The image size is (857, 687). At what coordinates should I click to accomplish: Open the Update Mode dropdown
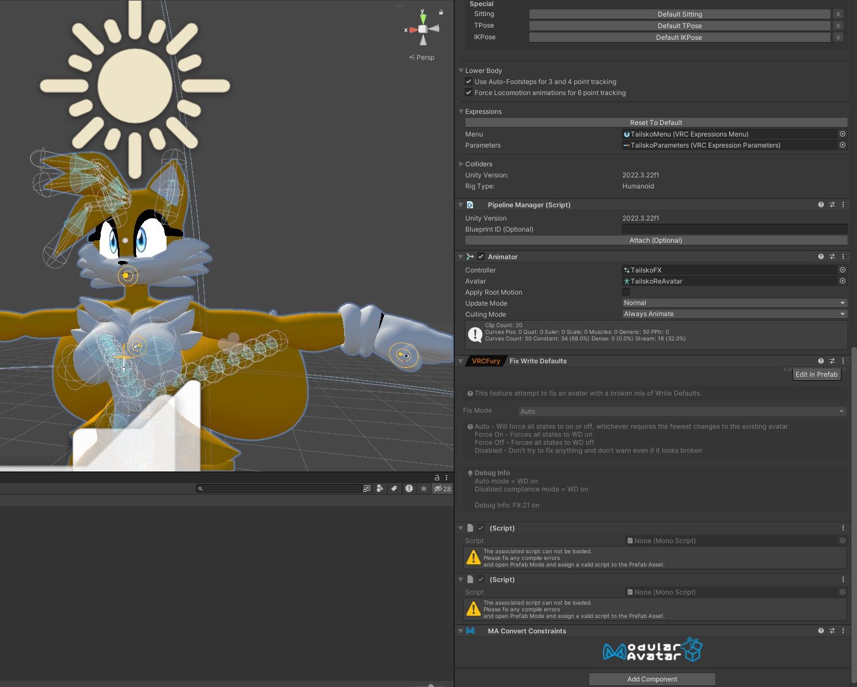tap(735, 303)
